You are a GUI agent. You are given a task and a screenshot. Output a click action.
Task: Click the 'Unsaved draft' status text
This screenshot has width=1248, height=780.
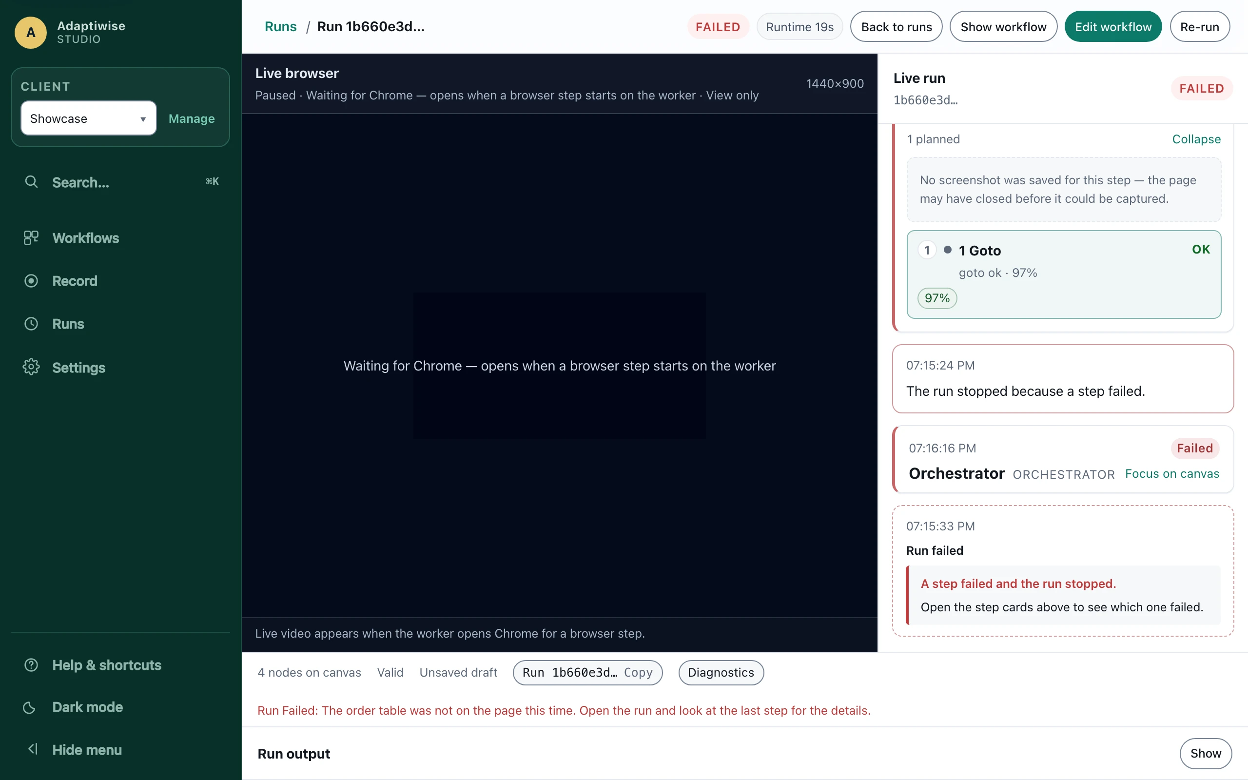click(x=458, y=672)
